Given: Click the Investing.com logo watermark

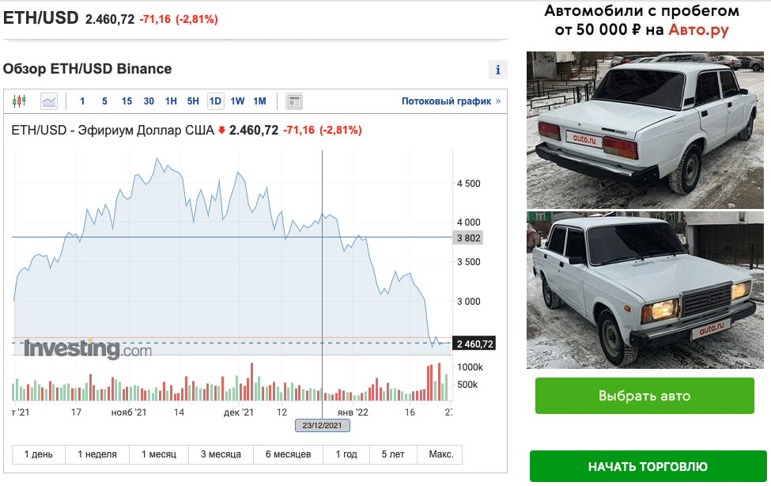Looking at the screenshot, I should (x=88, y=348).
